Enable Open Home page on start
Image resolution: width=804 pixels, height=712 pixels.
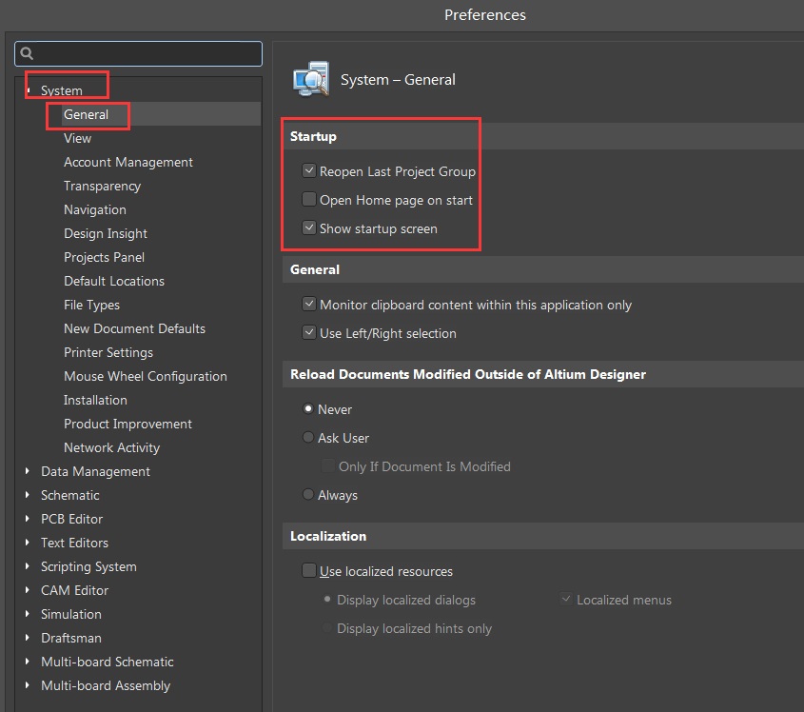[x=309, y=200]
